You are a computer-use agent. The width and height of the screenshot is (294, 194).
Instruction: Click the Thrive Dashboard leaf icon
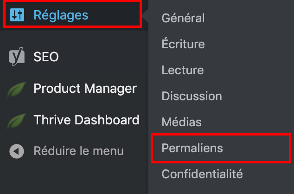[x=17, y=121]
